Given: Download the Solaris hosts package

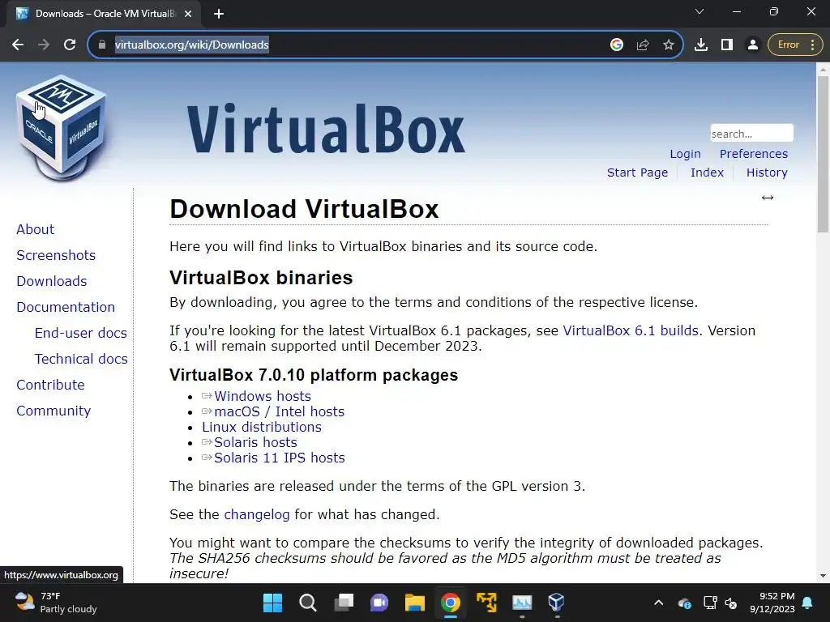Looking at the screenshot, I should 255,442.
